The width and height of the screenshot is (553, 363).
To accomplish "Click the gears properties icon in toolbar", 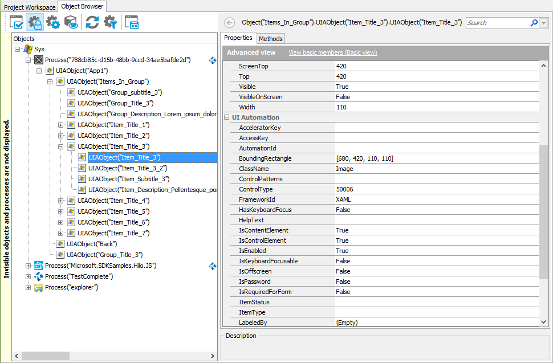I will 54,22.
